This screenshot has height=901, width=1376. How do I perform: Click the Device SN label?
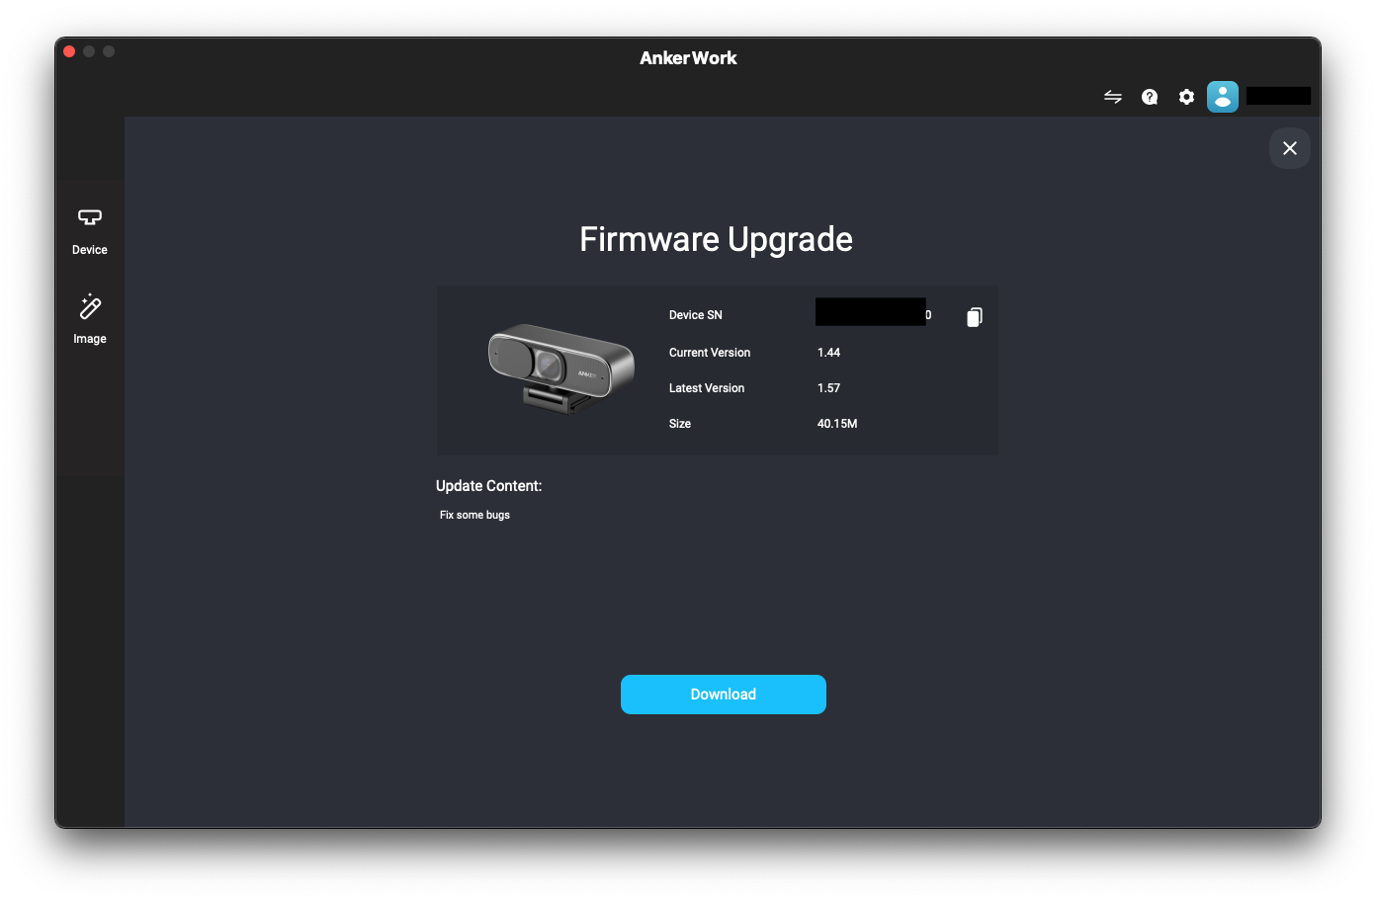tap(696, 315)
